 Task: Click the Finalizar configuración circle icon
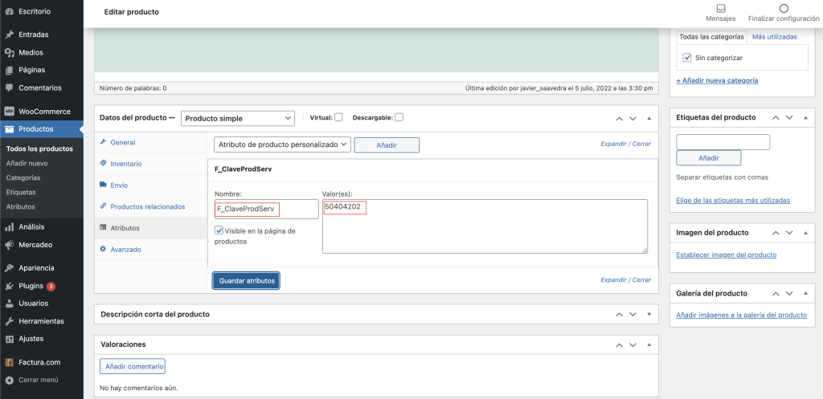784,8
